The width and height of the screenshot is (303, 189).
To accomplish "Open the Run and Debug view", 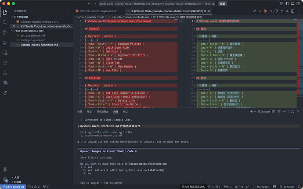I will click(5, 43).
